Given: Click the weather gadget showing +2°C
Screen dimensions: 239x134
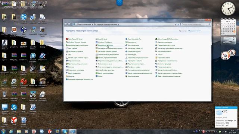Looking at the screenshot, I should coord(226,117).
